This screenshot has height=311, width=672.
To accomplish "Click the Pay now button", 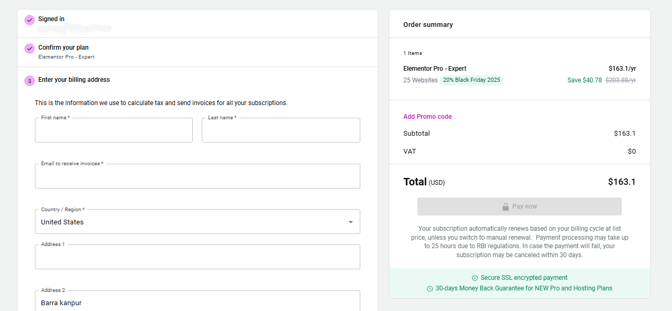I will coord(519,206).
